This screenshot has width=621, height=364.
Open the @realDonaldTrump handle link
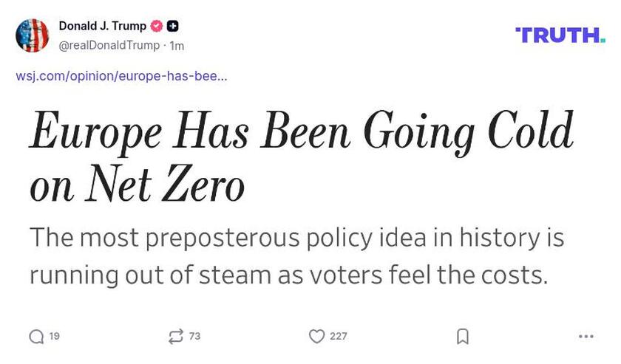coord(109,46)
